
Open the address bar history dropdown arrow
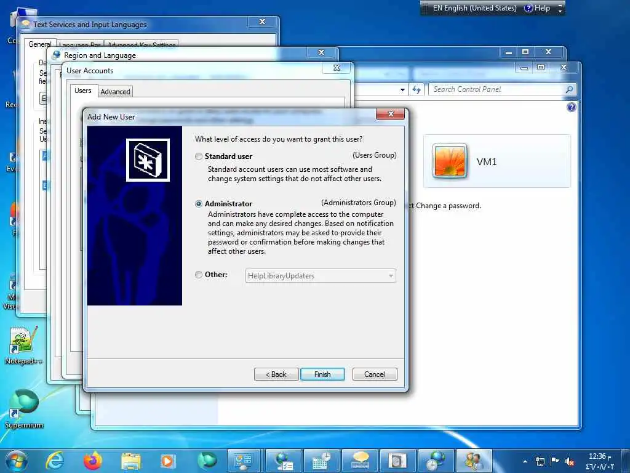click(x=402, y=90)
